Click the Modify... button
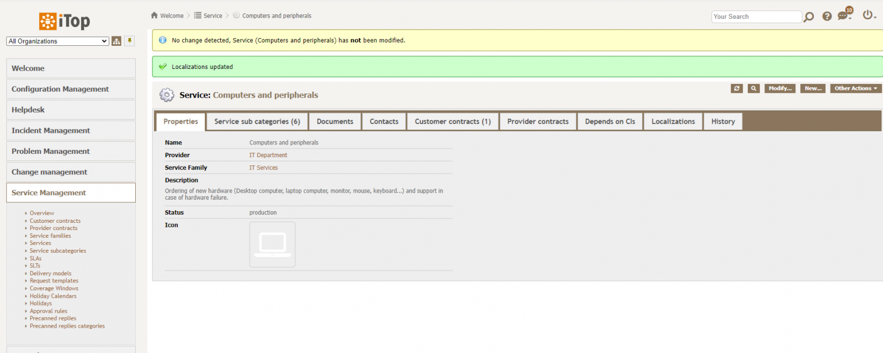Image resolution: width=883 pixels, height=353 pixels. tap(780, 88)
